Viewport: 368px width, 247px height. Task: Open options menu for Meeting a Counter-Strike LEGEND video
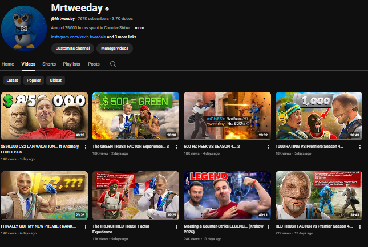coord(269,227)
